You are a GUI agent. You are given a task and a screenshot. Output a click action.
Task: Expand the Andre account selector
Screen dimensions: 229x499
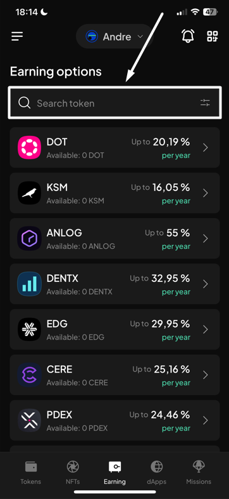(x=114, y=37)
